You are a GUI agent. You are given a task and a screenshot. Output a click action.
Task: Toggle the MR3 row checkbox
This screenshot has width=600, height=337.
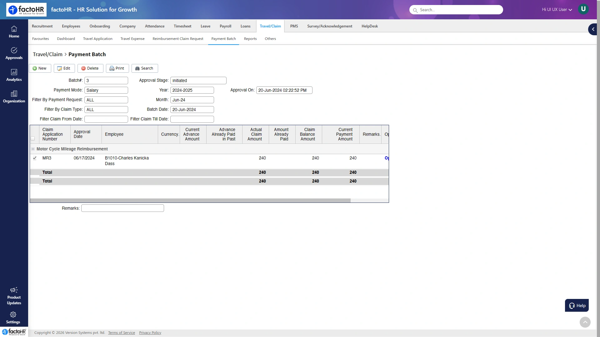[35, 158]
